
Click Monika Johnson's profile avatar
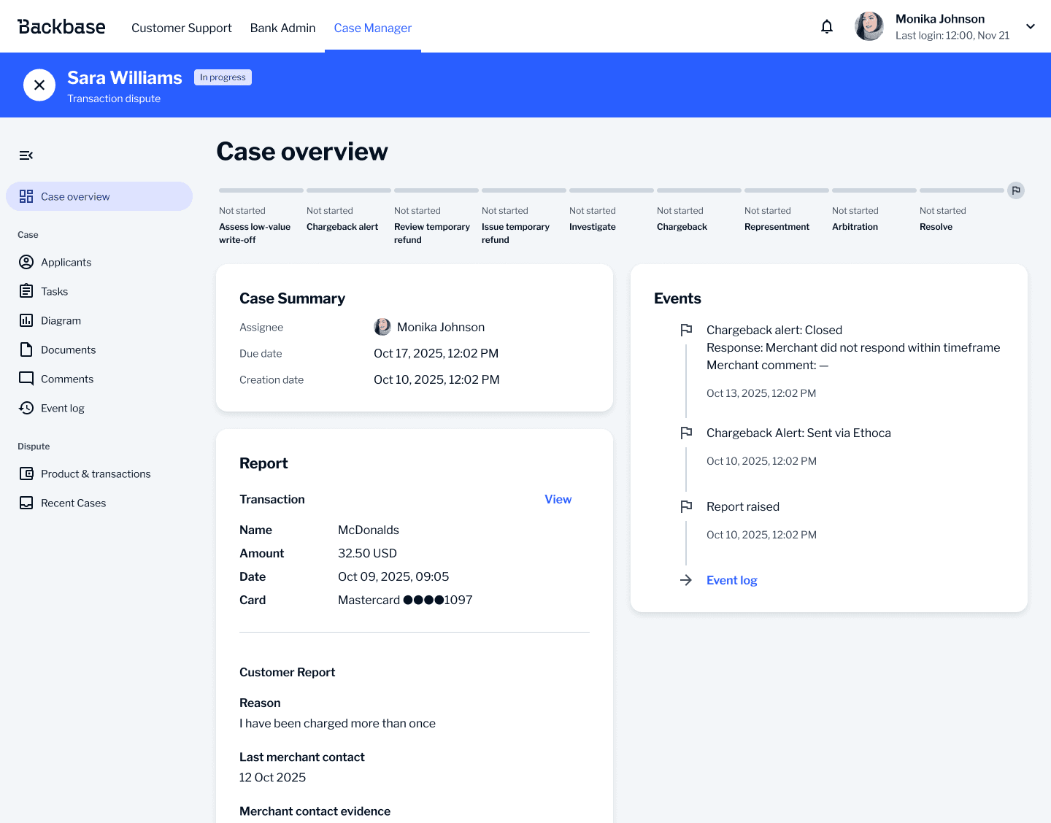[x=869, y=26]
